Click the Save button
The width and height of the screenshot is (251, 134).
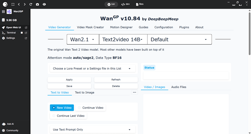pos(69,86)
